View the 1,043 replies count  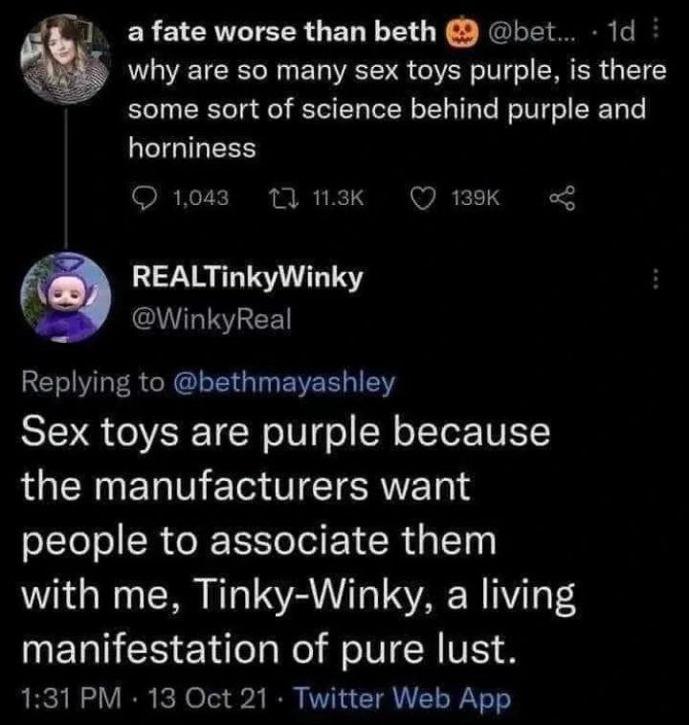[x=202, y=197]
